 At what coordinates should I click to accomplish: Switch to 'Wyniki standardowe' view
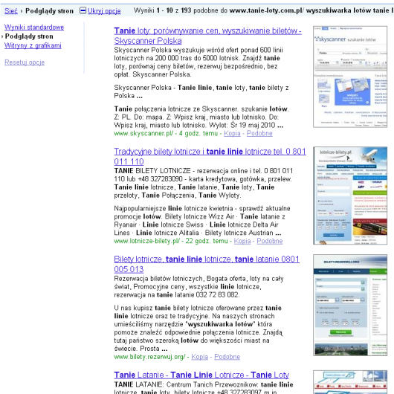click(x=34, y=28)
